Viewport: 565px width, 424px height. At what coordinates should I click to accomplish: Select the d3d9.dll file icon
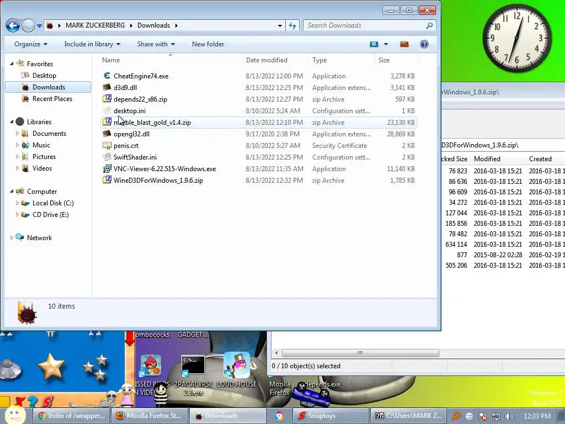click(x=106, y=87)
